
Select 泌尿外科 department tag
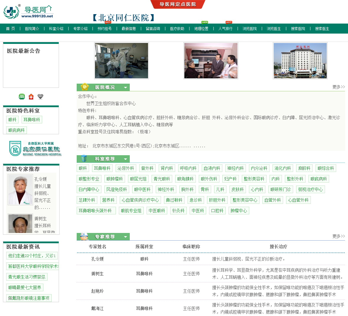[x=126, y=168]
